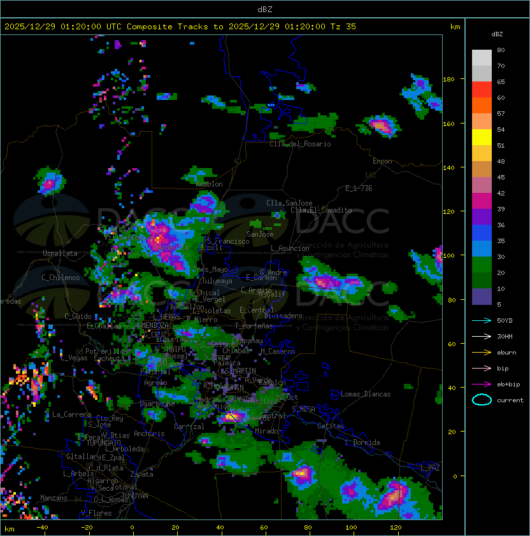This screenshot has height=536, width=530.
Task: Click the Potrerillos place label
Action: tap(106, 351)
